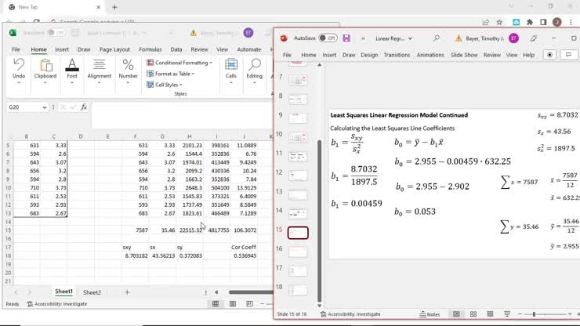Open the Name Box dropdown arrow

[x=44, y=107]
